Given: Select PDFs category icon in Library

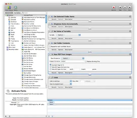Looking at the screenshot, I should 9,37.
